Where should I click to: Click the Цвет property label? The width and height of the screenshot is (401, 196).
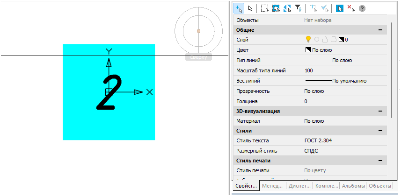pyautogui.click(x=242, y=50)
